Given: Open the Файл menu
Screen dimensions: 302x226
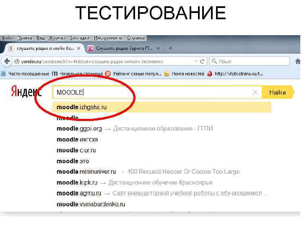Looking at the screenshot, I should pos(7,38).
